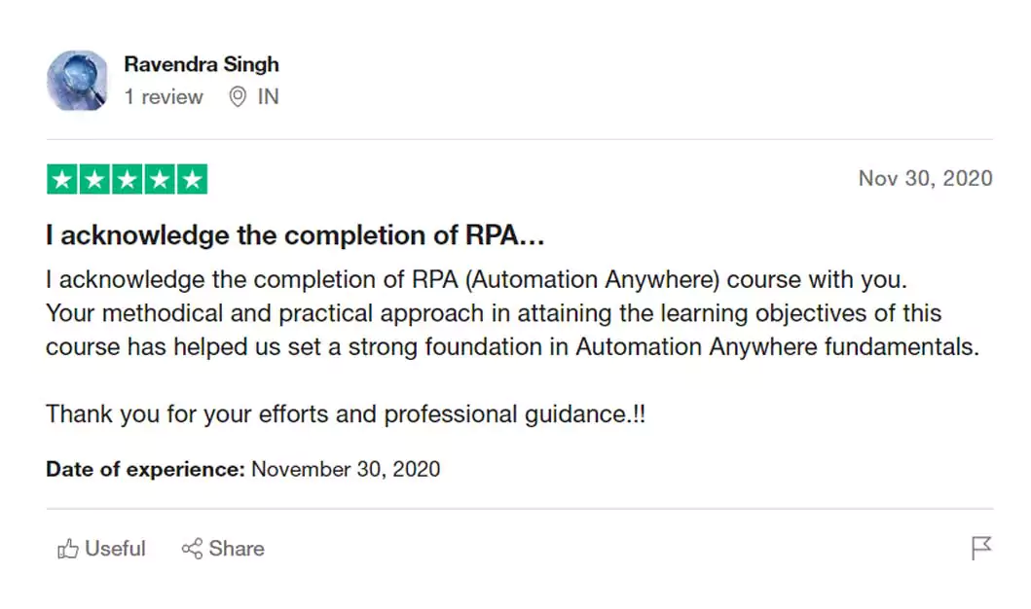Click the share network icon
The width and height of the screenshot is (1031, 609).
pos(192,549)
